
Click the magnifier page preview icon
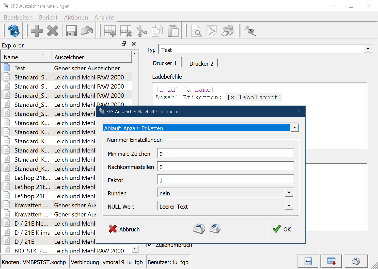point(196,31)
